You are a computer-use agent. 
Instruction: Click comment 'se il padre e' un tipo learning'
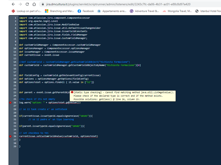pyautogui.click(x=51, y=119)
